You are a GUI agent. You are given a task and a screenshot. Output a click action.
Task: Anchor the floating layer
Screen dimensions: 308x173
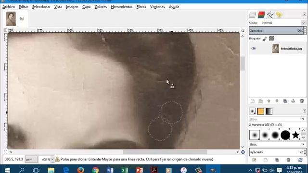[293, 101]
